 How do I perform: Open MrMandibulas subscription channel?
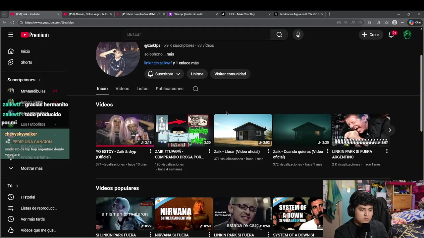[x=33, y=91]
